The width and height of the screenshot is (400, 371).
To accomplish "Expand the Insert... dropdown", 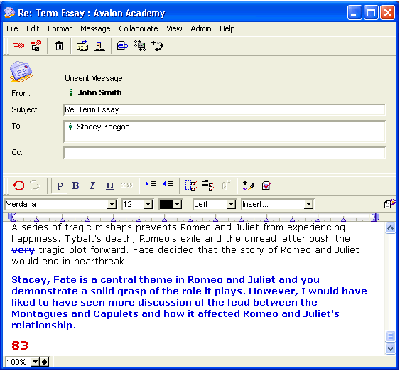I will (308, 204).
